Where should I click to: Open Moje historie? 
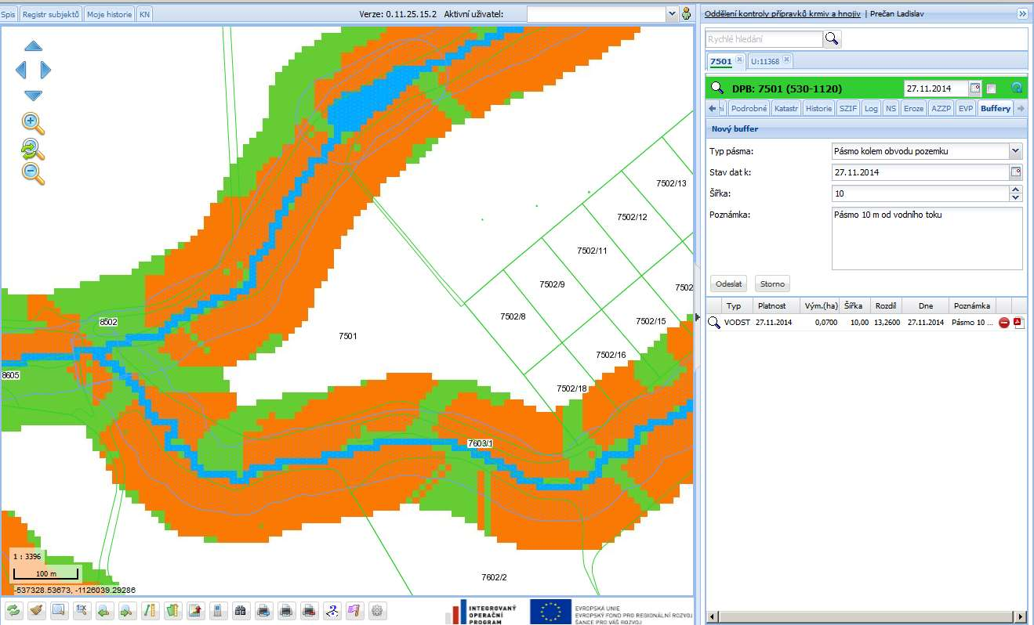pos(109,14)
